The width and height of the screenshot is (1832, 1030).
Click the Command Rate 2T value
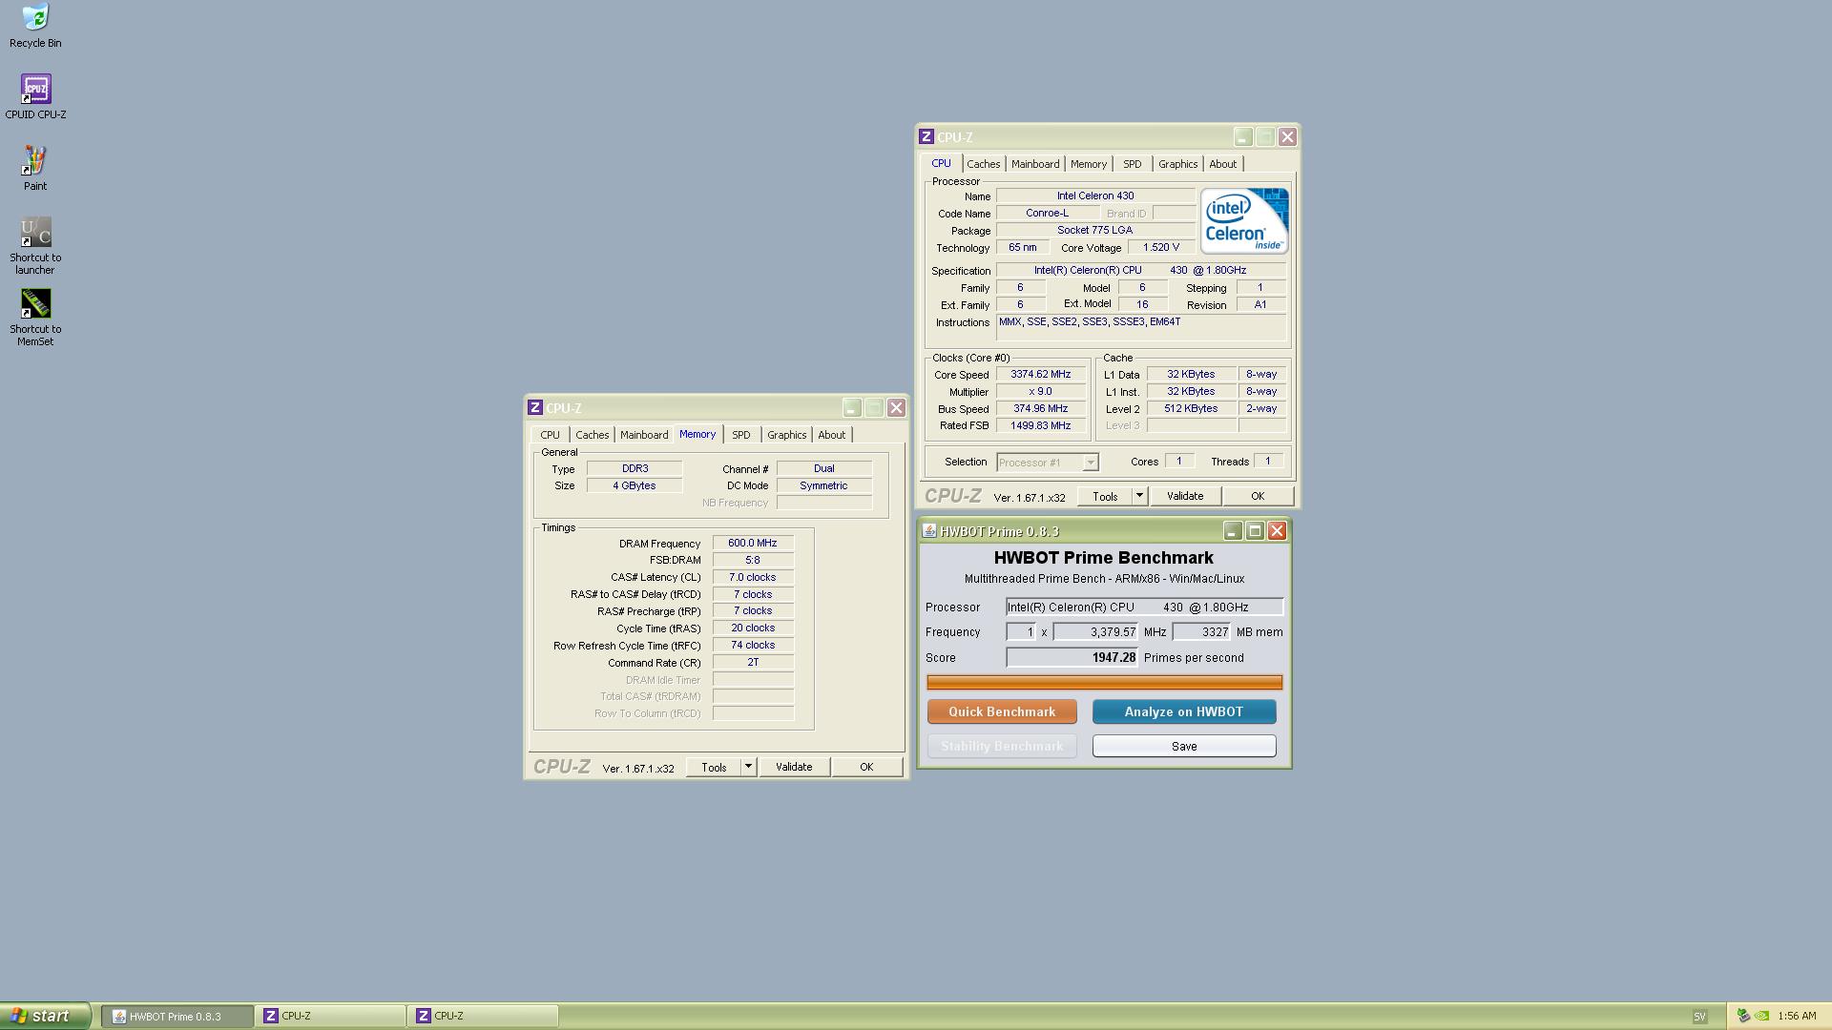tap(753, 662)
